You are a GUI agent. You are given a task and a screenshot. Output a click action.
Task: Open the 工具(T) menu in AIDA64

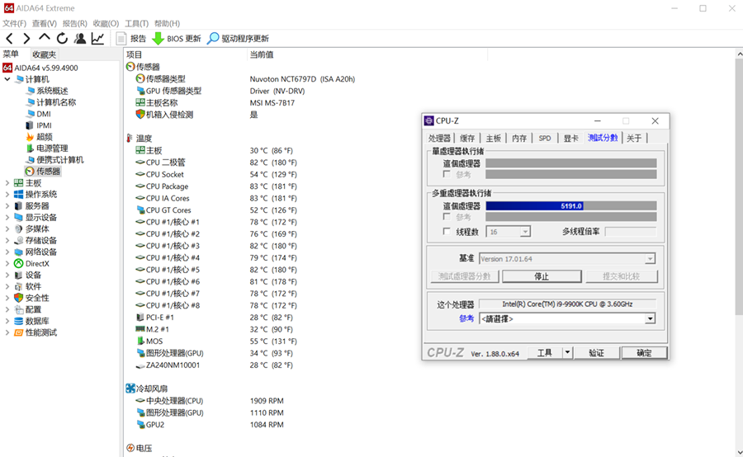136,23
